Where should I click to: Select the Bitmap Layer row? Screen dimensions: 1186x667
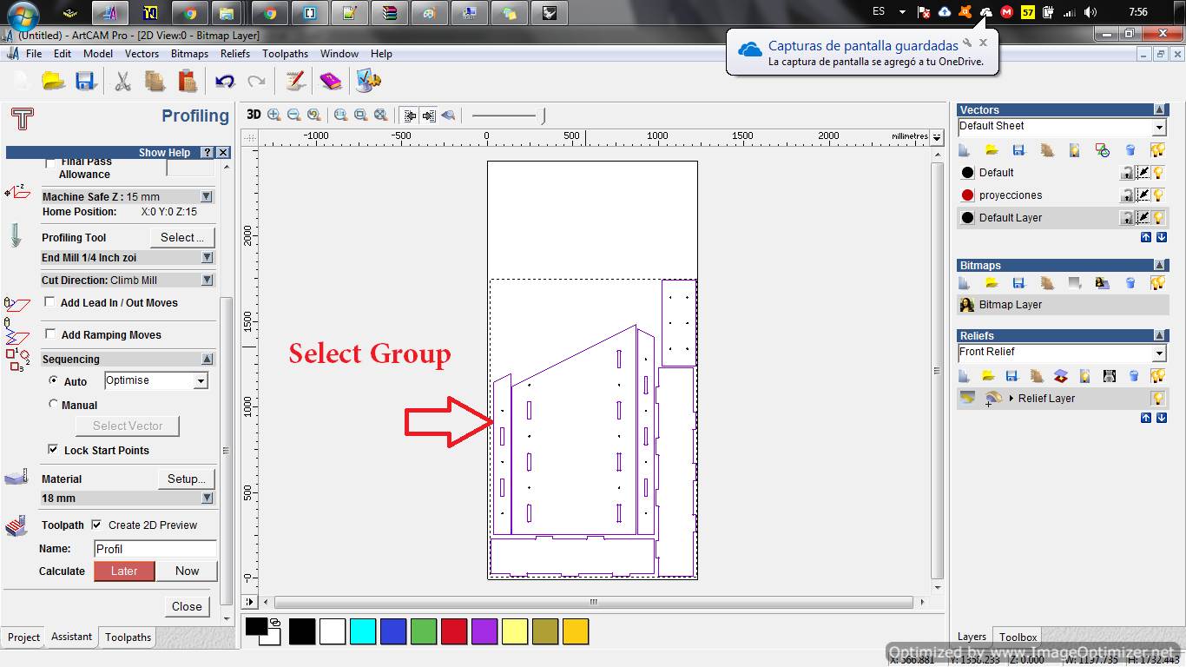pos(1063,305)
